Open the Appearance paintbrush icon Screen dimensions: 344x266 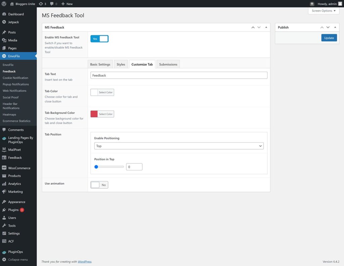pos(4,202)
